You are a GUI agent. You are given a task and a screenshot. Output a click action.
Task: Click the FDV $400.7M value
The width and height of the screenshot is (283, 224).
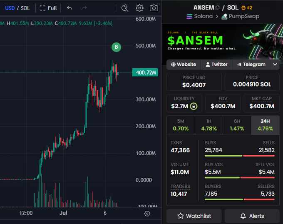pos(223,106)
